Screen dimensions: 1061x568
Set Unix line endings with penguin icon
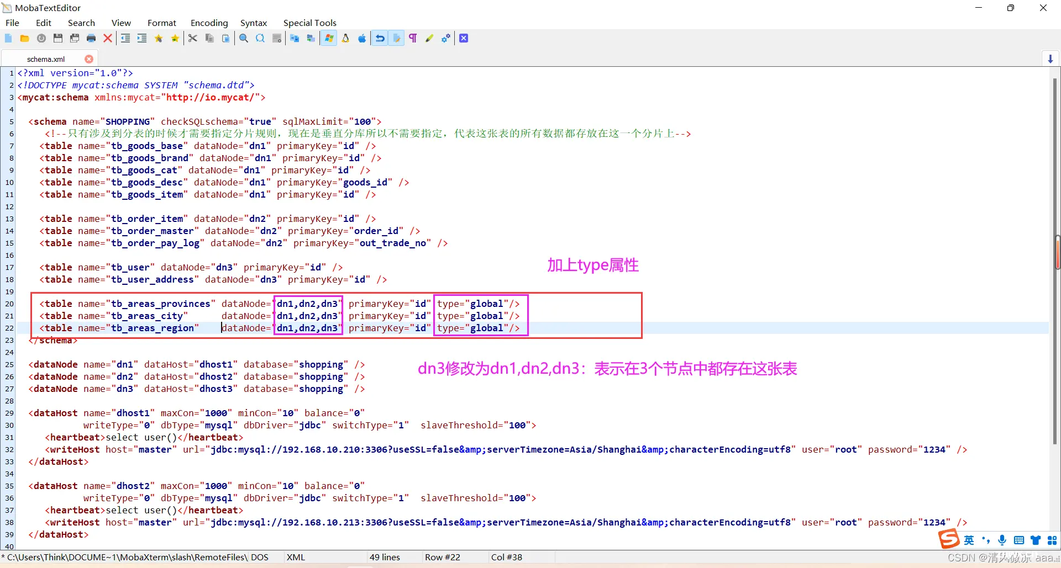tap(346, 38)
